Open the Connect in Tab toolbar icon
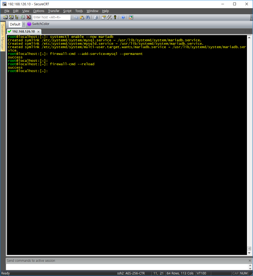 point(17,17)
